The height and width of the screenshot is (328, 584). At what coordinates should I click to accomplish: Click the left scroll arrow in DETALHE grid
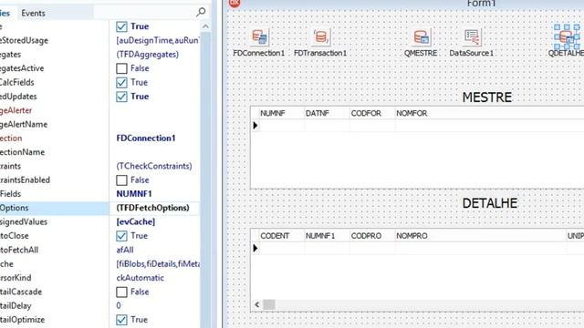pos(257,304)
